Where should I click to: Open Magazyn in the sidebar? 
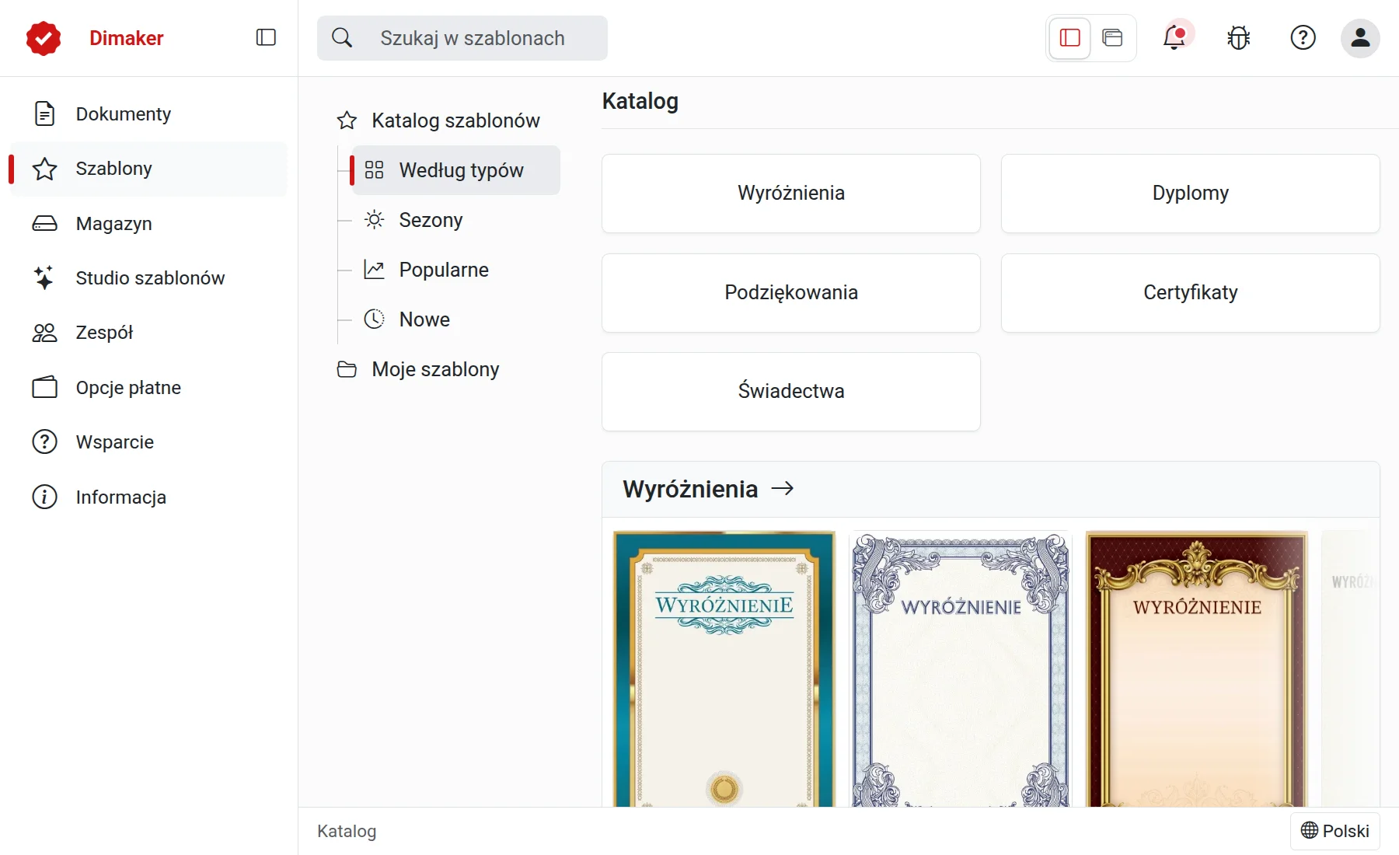pos(148,224)
